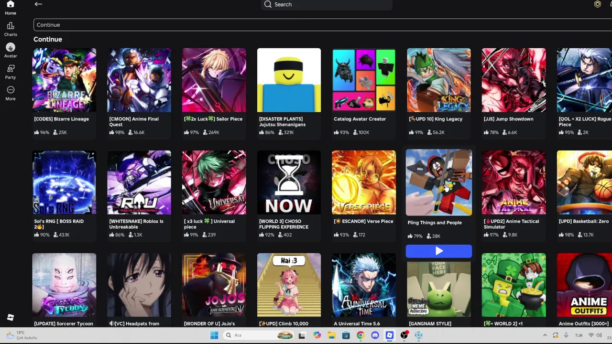Open Discord from taskbar
Viewport: 612px width, 344px height.
click(375, 335)
